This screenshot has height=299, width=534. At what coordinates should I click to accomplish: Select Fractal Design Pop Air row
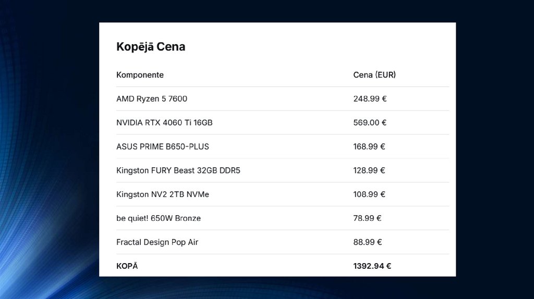(157, 242)
